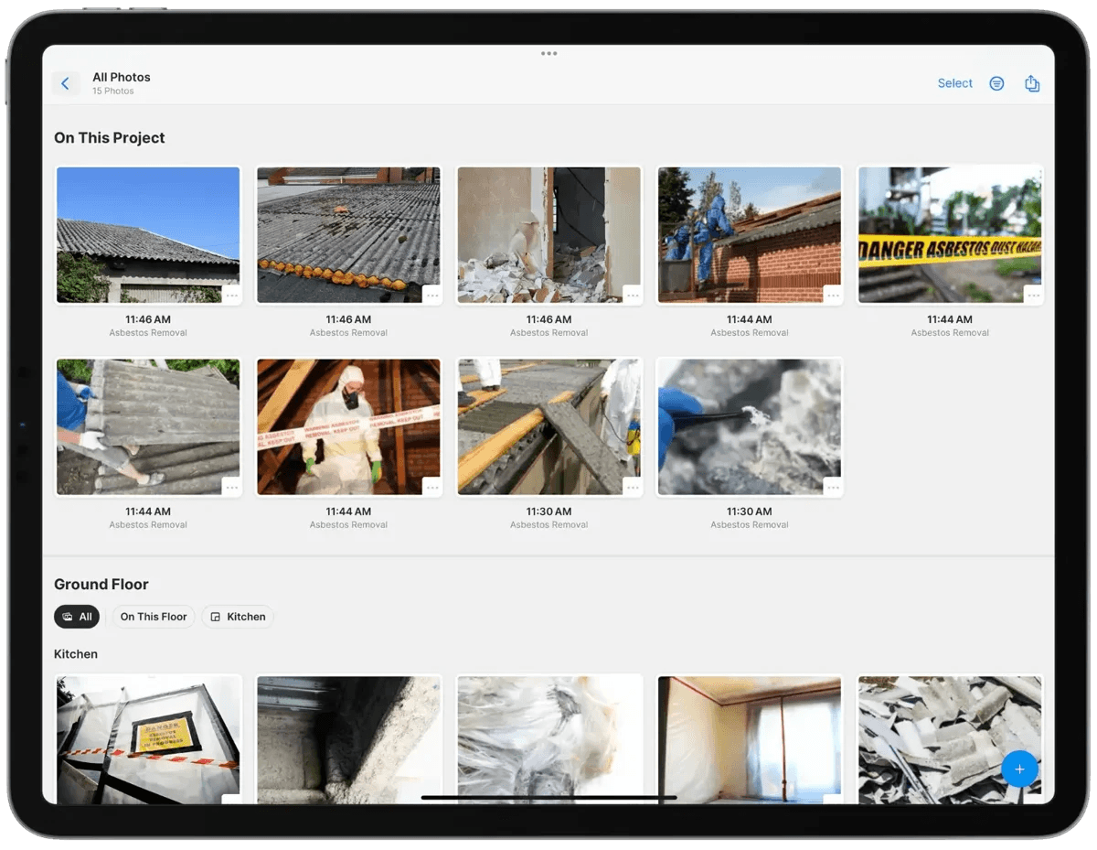Tap the share icon in the header
Screen dimensions: 1097x850
pyautogui.click(x=1032, y=83)
